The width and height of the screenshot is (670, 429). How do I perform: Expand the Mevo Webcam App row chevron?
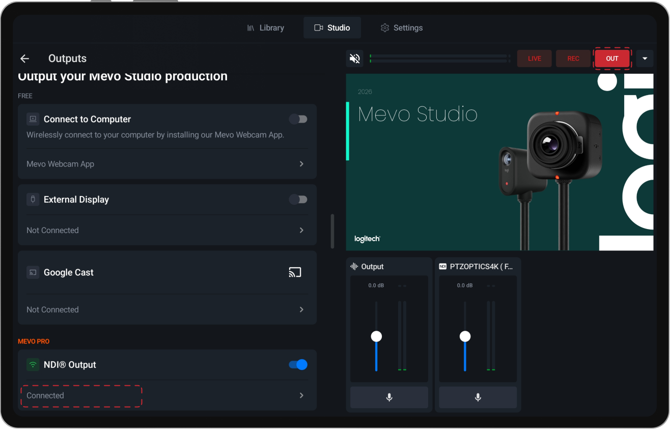(x=301, y=164)
